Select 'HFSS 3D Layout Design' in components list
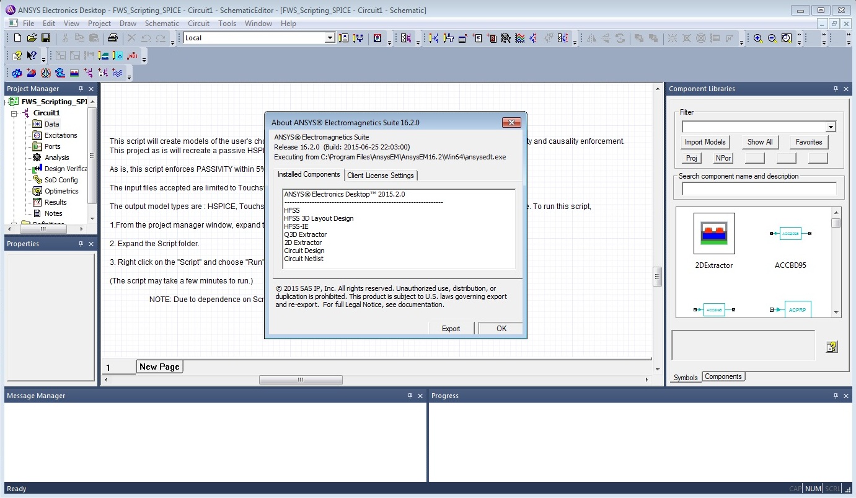856x498 pixels. pyautogui.click(x=319, y=218)
